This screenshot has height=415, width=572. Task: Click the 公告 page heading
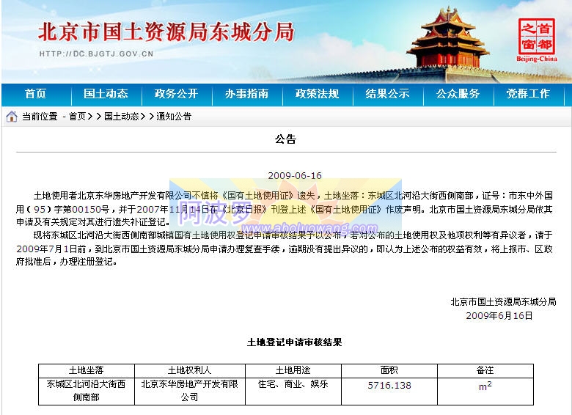[x=286, y=139]
